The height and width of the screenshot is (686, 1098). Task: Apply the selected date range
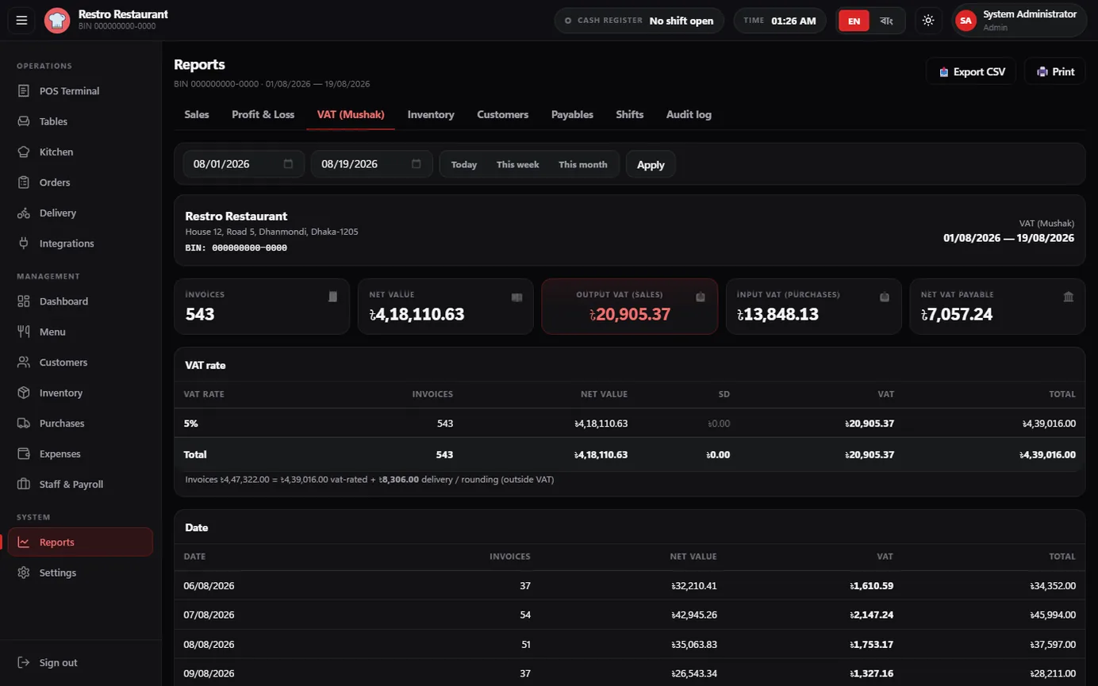click(x=651, y=165)
